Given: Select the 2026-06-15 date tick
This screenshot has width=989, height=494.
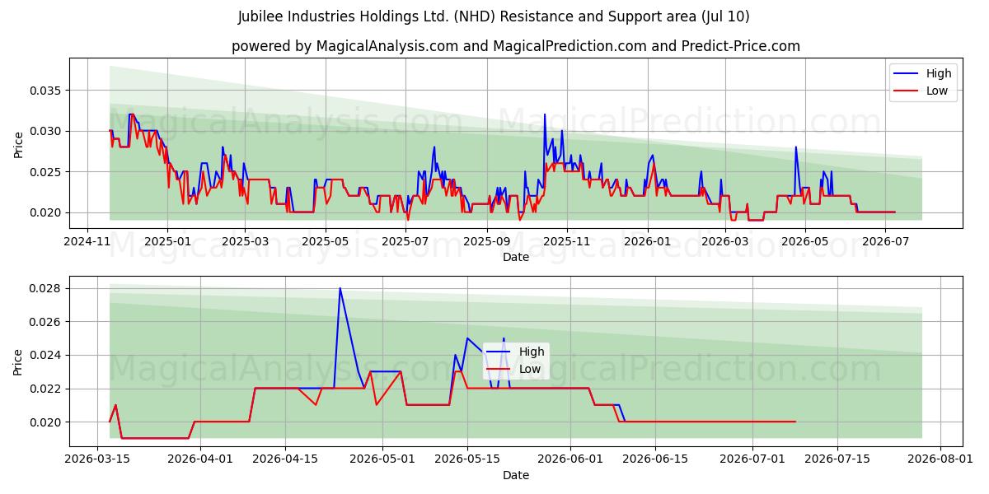Looking at the screenshot, I should point(655,459).
